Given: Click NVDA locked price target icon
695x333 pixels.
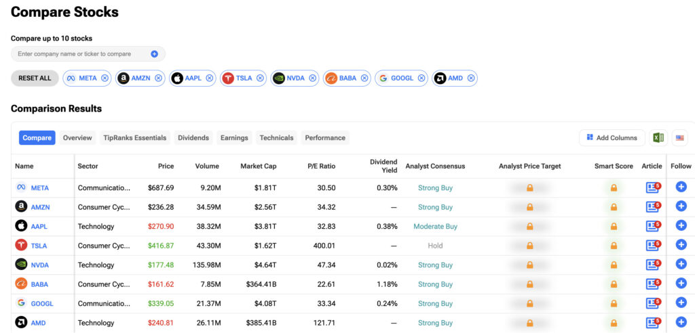Looking at the screenshot, I should (529, 265).
